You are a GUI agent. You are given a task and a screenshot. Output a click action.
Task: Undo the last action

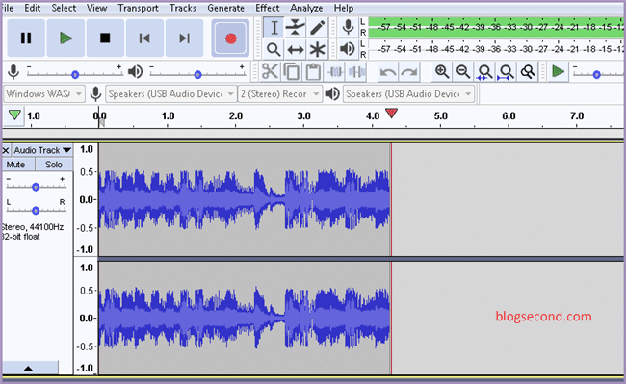388,72
